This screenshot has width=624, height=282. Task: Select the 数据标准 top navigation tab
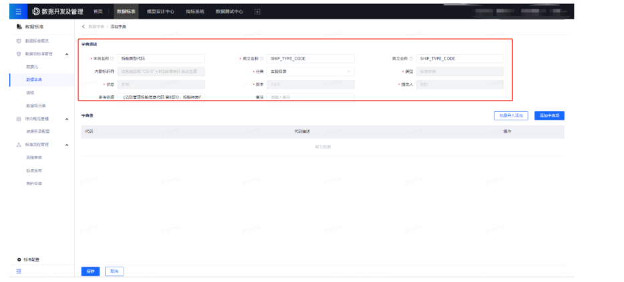point(126,12)
